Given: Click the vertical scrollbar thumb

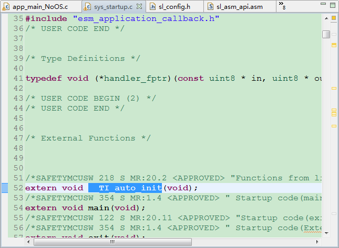Looking at the screenshot, I should pos(326,34).
